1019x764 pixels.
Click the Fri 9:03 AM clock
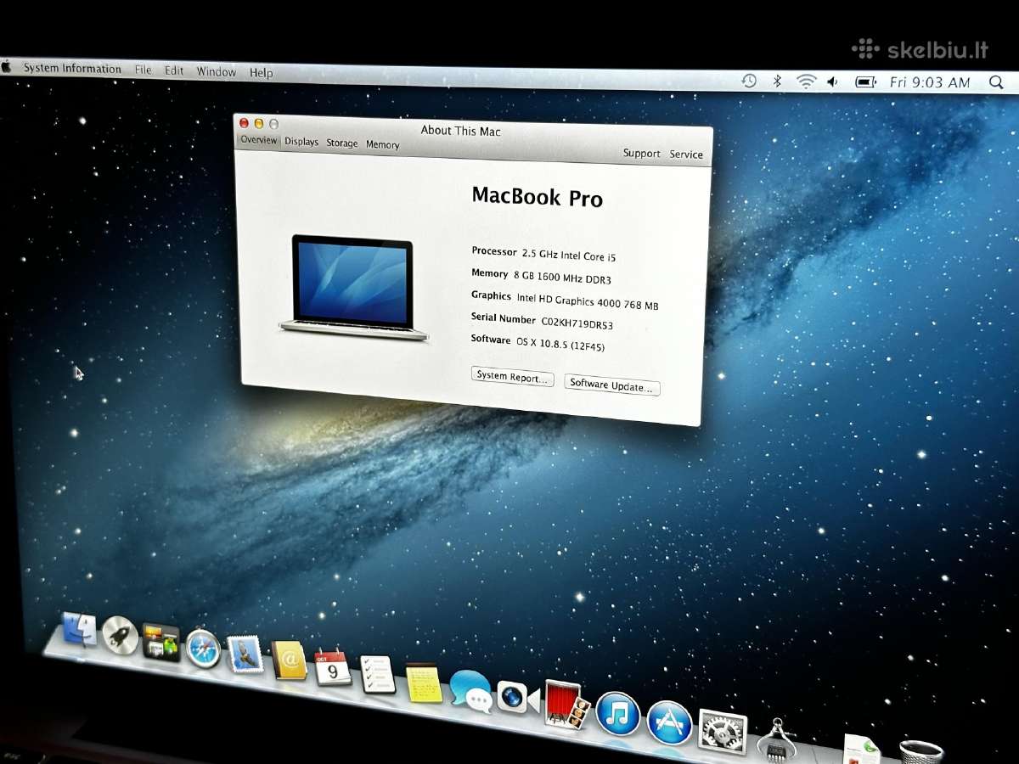point(930,82)
